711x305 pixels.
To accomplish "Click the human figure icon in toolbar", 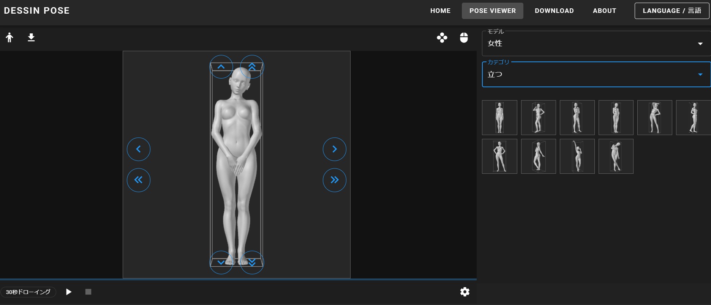I will 9,38.
